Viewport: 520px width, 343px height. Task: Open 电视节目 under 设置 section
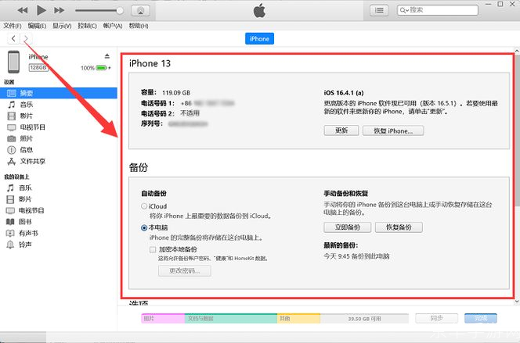coord(33,127)
